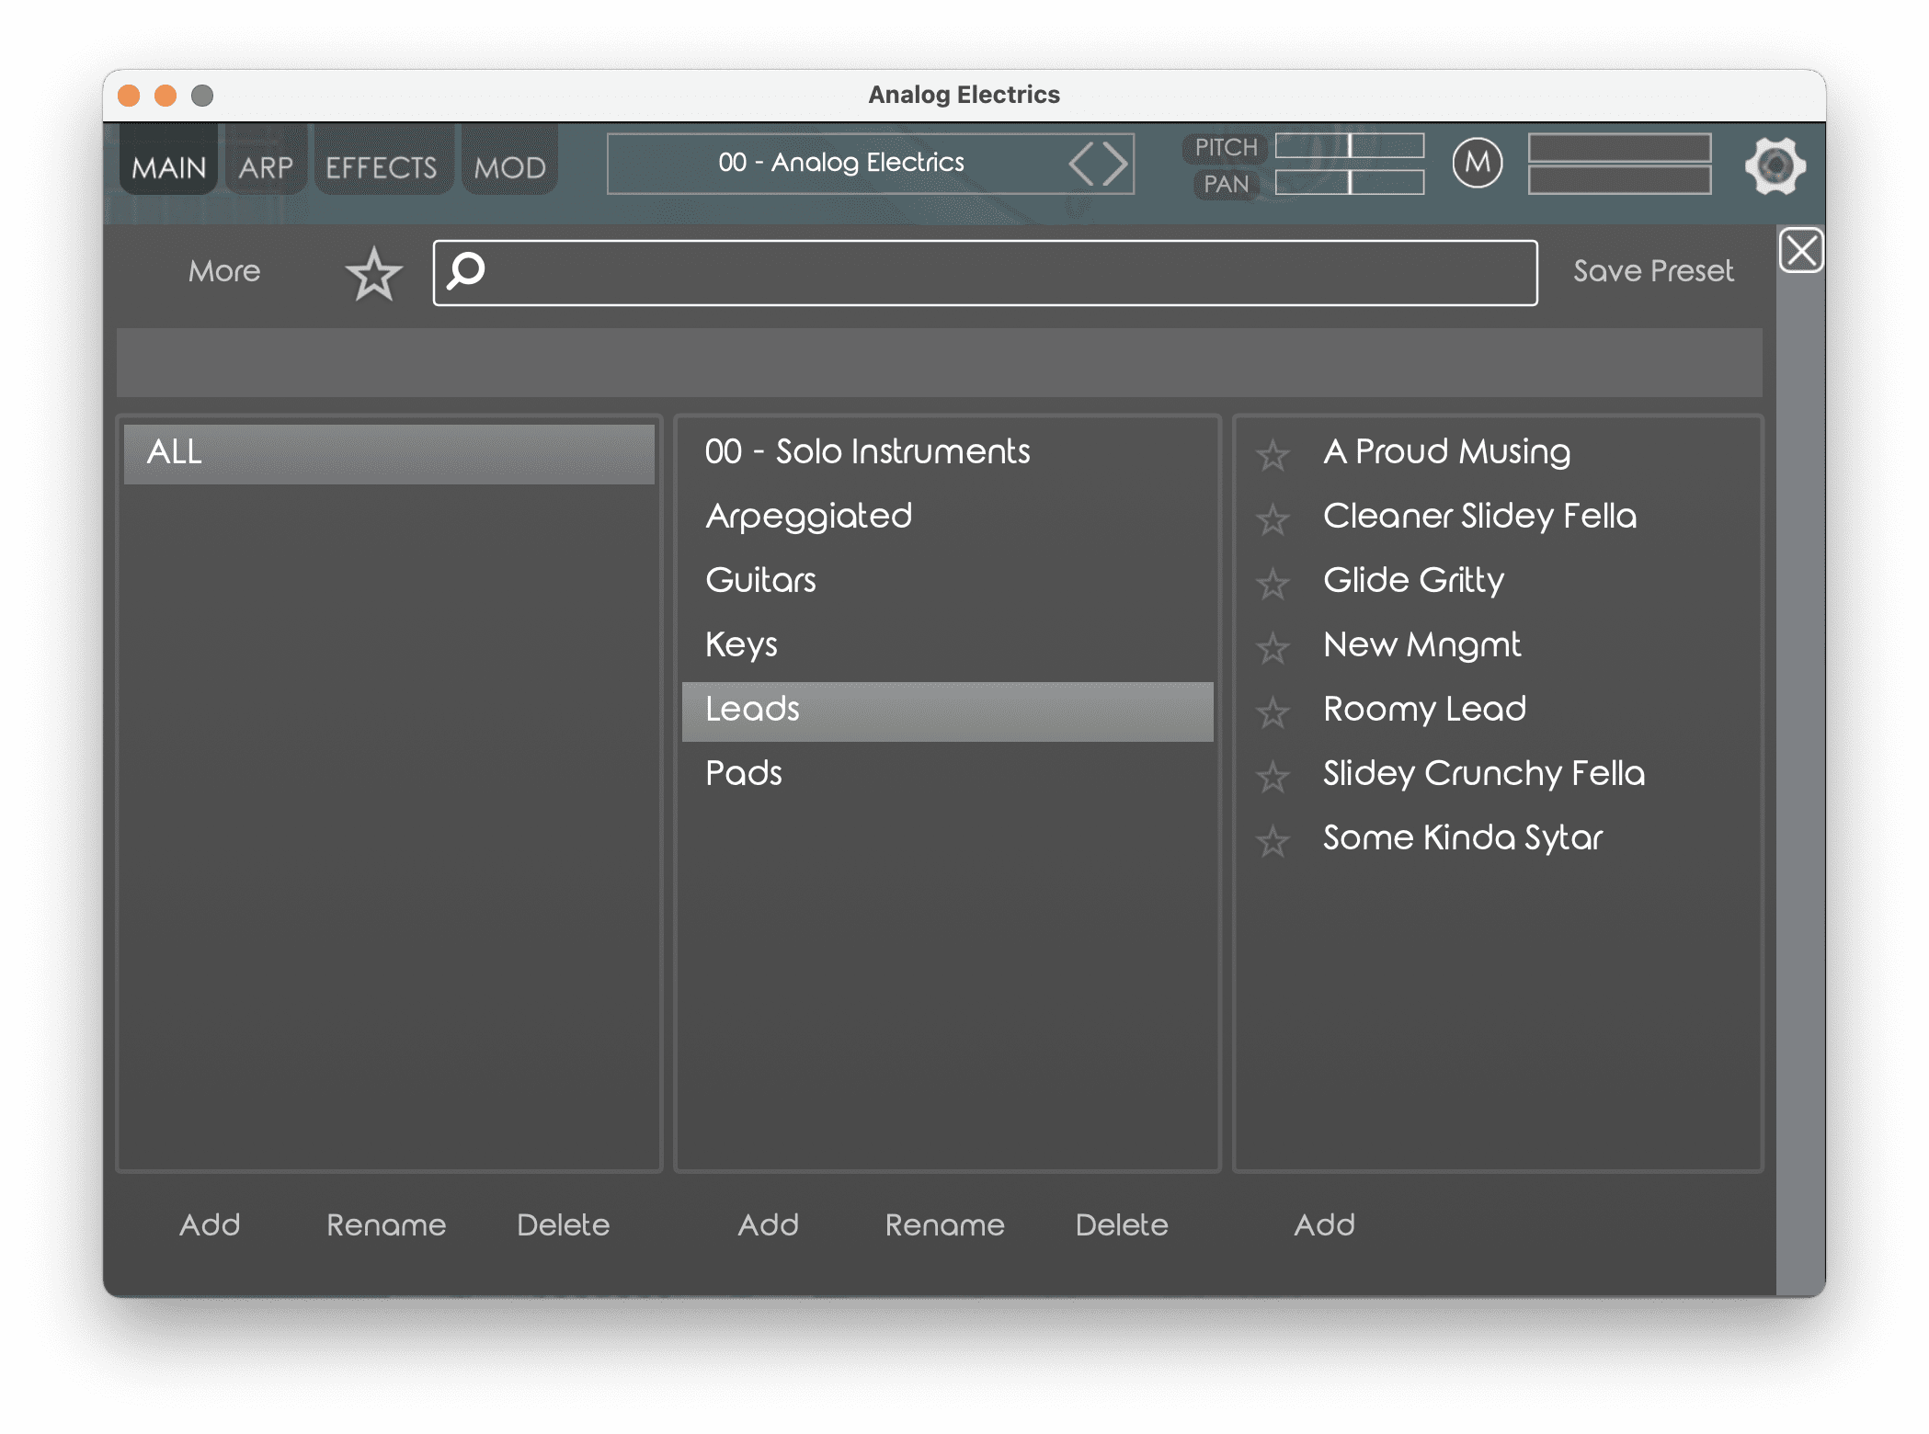This screenshot has height=1434, width=1929.
Task: Star the Roomy Lead preset
Action: point(1273,711)
